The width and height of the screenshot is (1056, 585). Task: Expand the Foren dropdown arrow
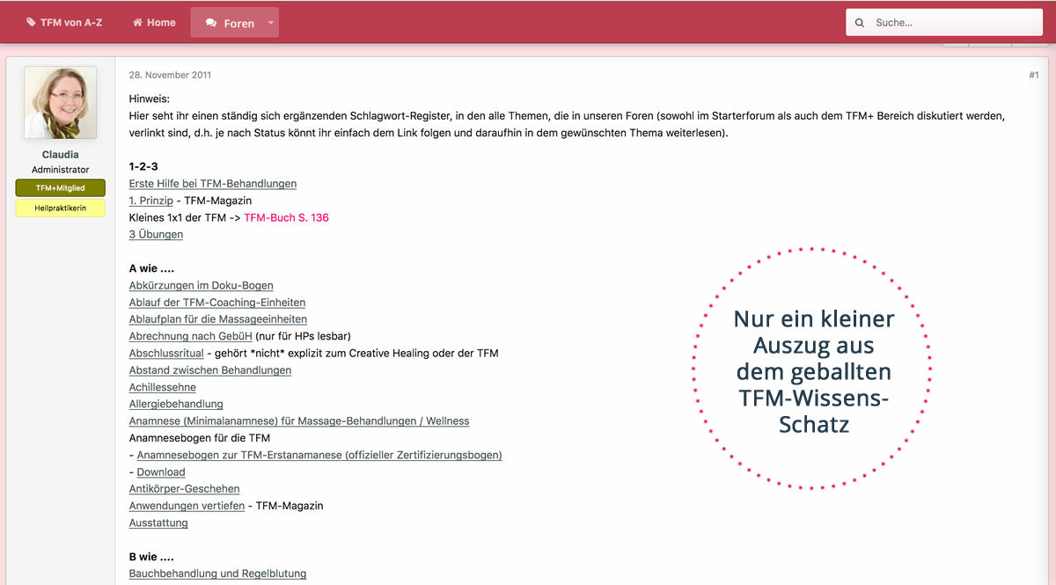coord(270,23)
